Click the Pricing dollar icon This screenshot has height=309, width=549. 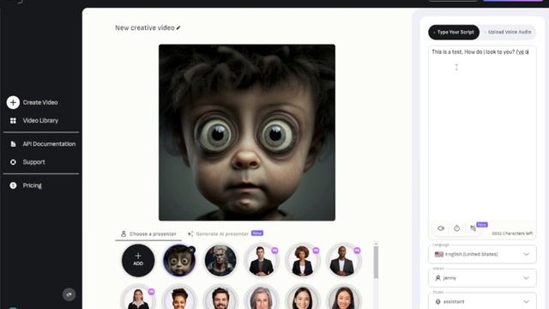coord(13,185)
